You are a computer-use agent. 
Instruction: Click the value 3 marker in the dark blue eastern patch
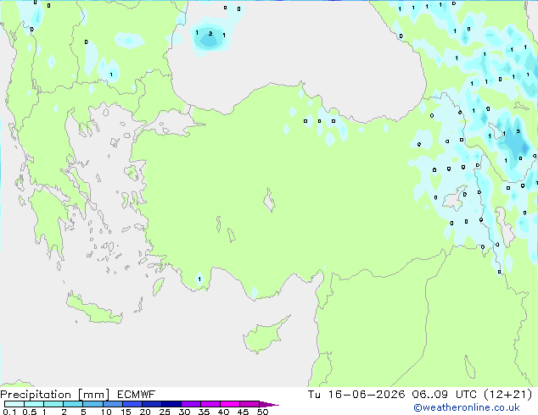pos(518,131)
